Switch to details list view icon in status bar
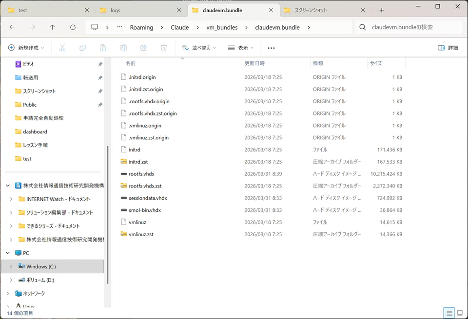 (449, 313)
